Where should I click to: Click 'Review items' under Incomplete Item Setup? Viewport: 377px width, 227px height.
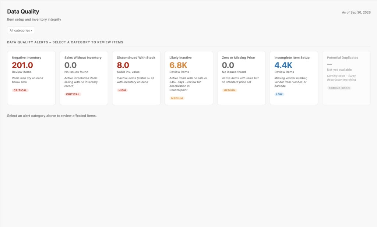click(x=284, y=72)
